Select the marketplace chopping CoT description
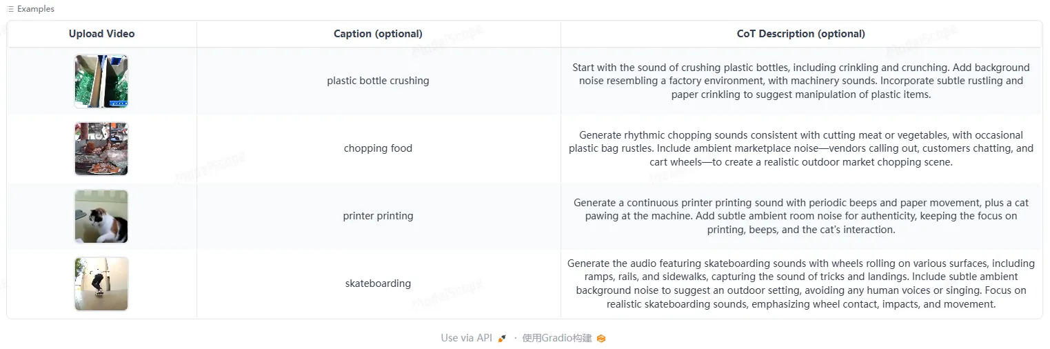Image resolution: width=1050 pixels, height=349 pixels. [x=800, y=148]
